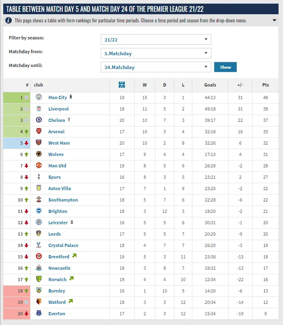Open the Crystal Palace club link
Screen dimensions: 283x325
[63, 245]
